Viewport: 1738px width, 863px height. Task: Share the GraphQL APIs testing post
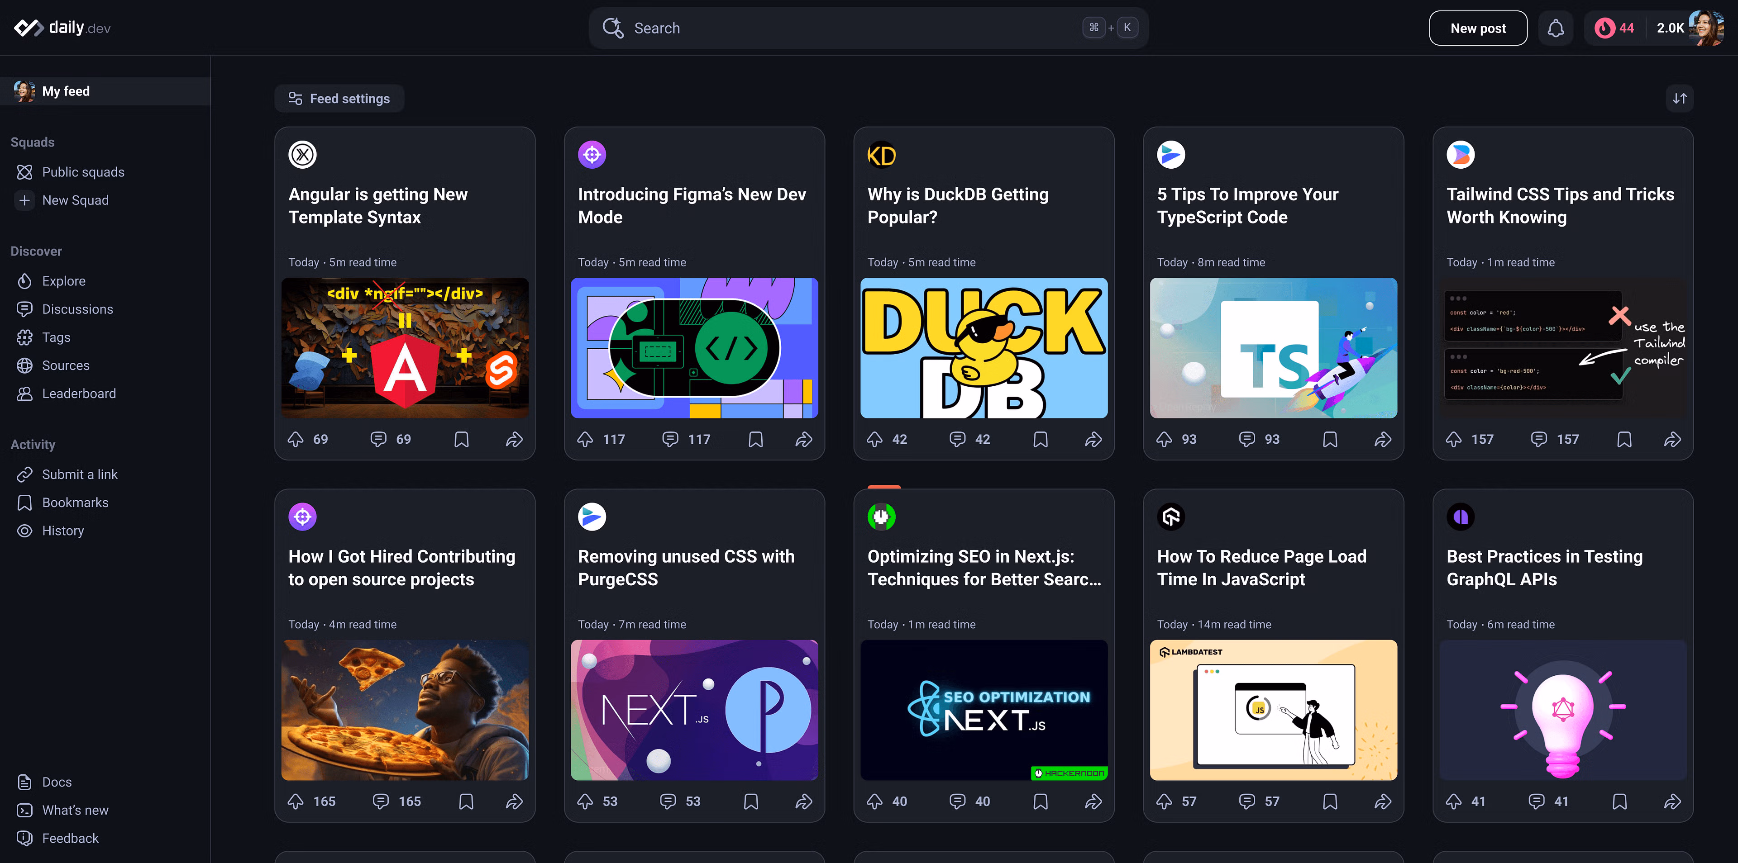(1672, 801)
